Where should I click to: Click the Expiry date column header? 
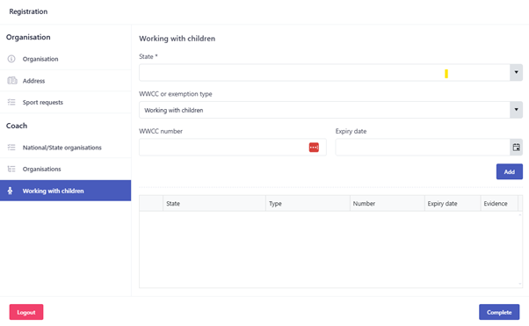click(453, 204)
